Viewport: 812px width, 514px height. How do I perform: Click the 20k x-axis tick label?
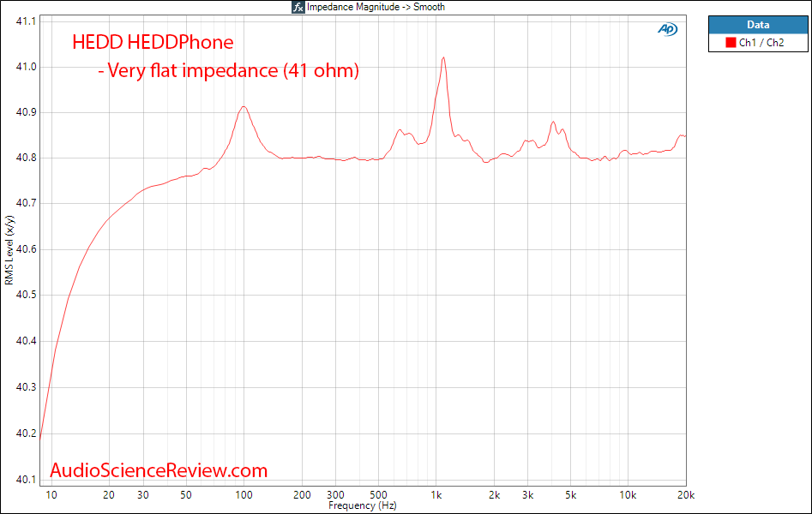click(x=686, y=495)
